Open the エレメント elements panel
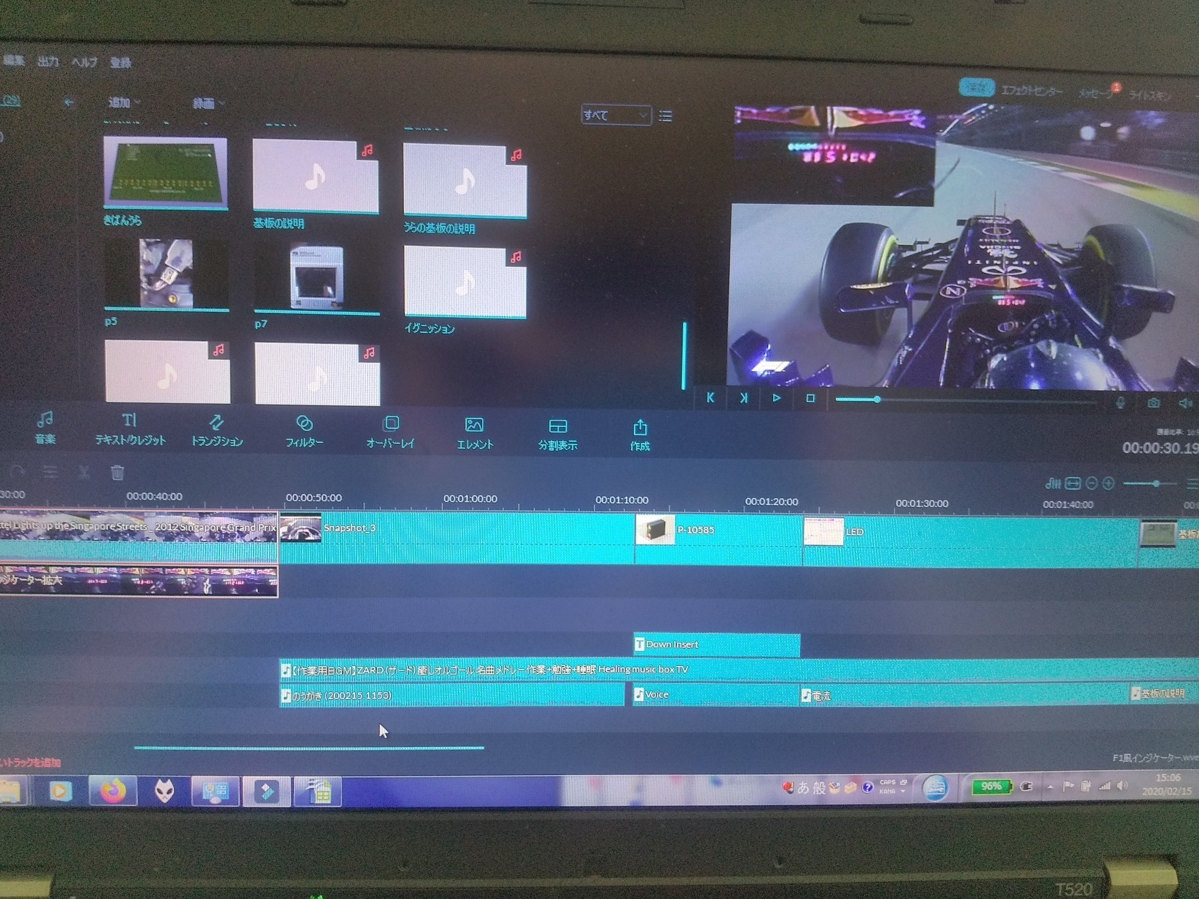The height and width of the screenshot is (899, 1199). (475, 434)
